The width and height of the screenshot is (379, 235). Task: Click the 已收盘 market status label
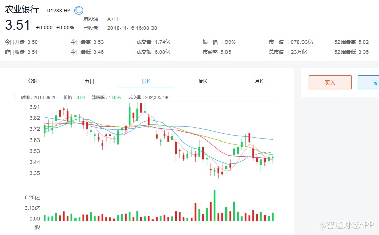pos(91,28)
